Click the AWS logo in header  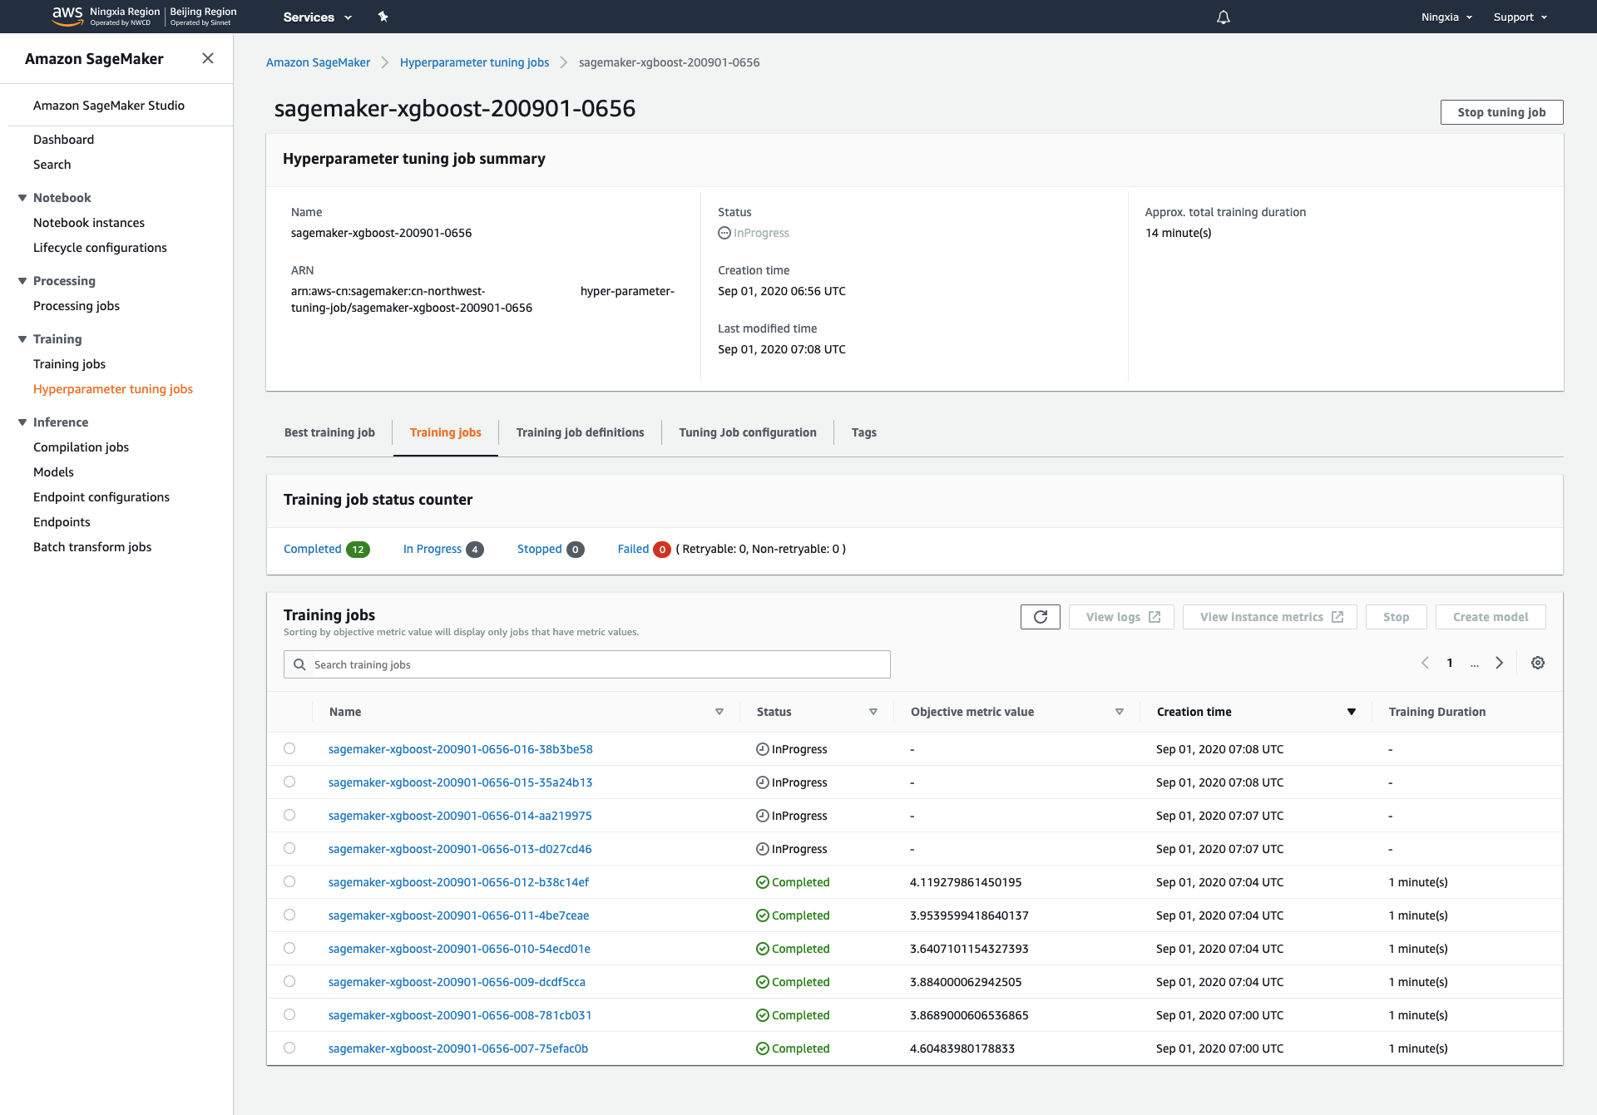click(x=67, y=16)
